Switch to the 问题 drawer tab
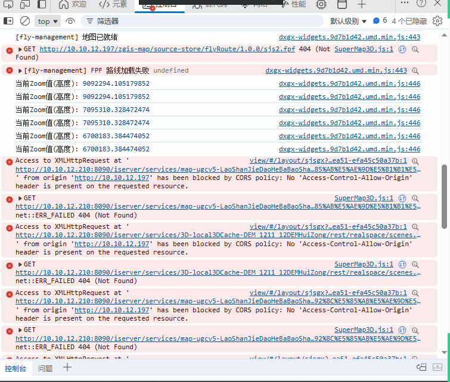The height and width of the screenshot is (382, 450). 45,368
